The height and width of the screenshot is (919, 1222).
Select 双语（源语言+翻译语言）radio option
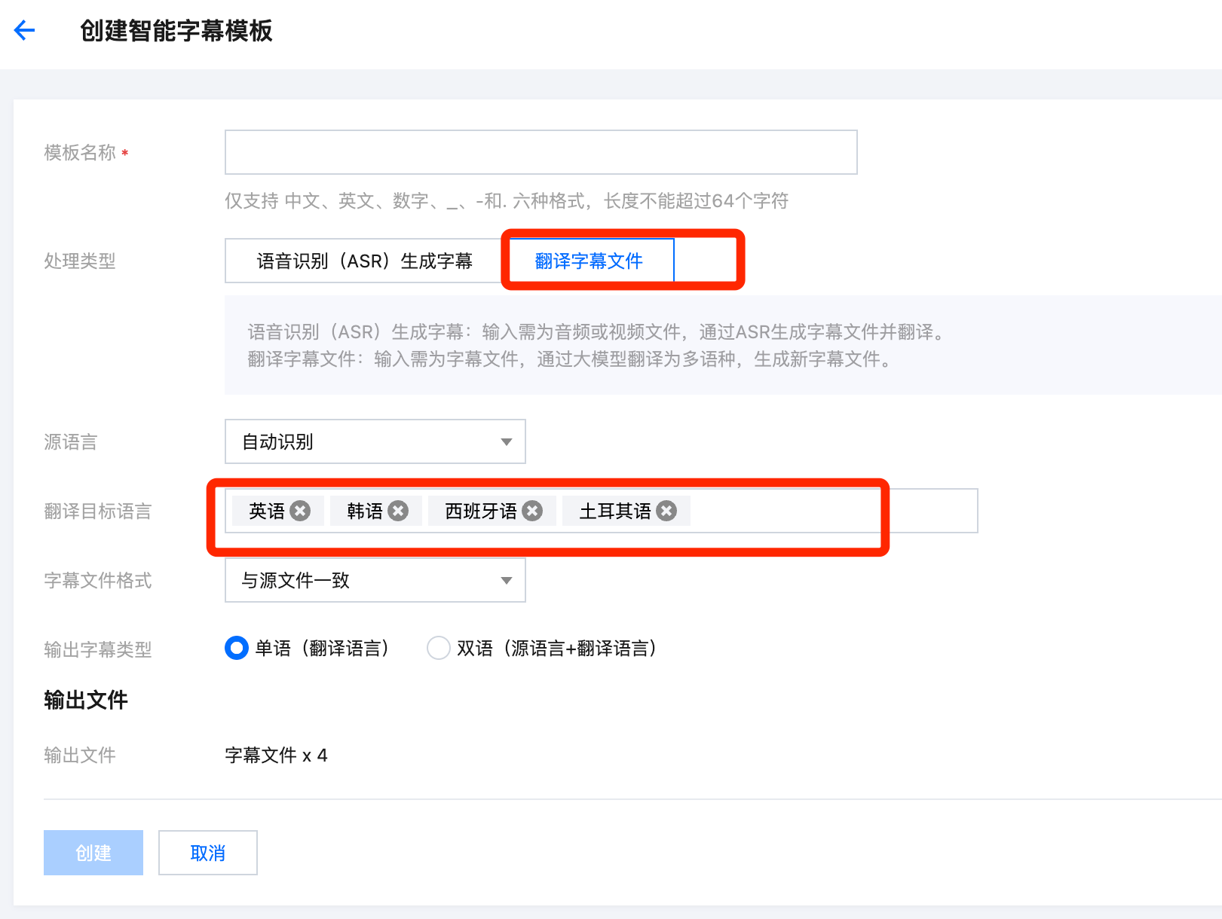pos(438,648)
